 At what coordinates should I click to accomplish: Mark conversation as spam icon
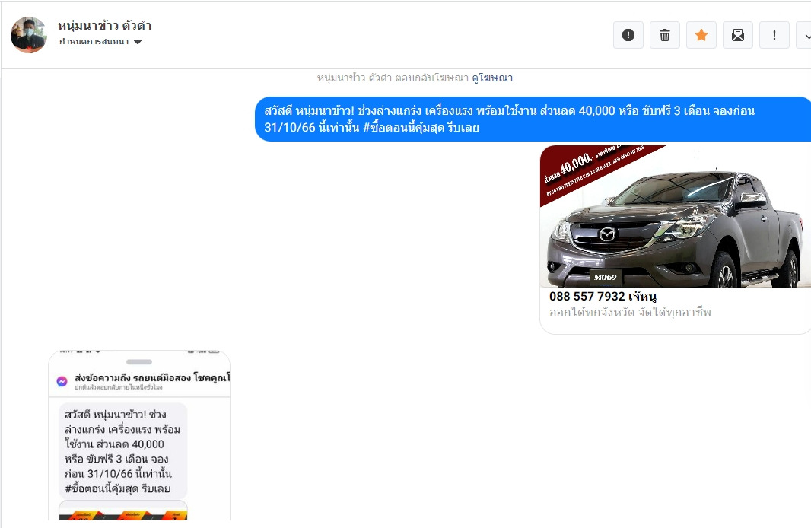point(628,35)
